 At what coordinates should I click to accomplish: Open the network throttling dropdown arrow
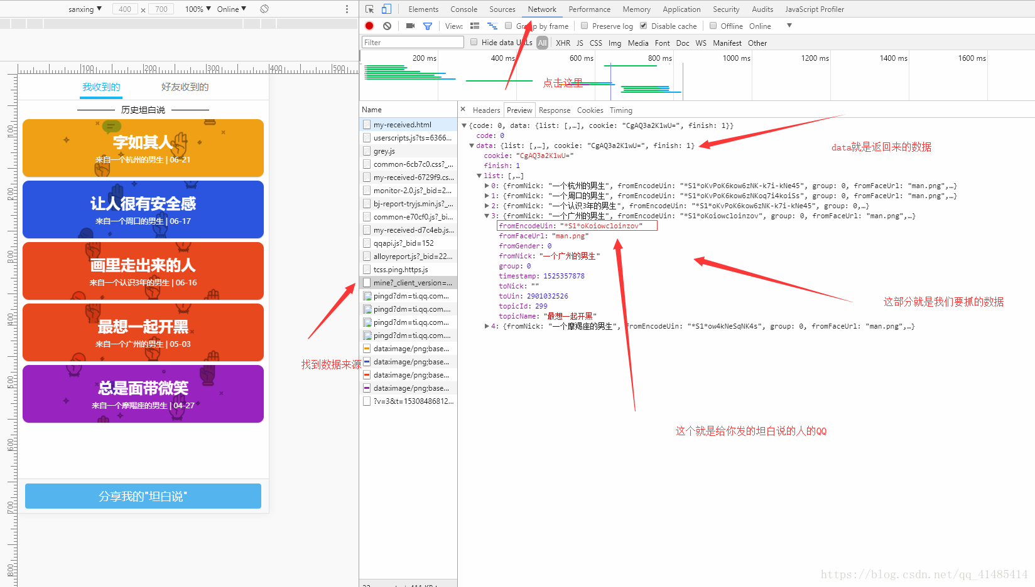coord(789,26)
